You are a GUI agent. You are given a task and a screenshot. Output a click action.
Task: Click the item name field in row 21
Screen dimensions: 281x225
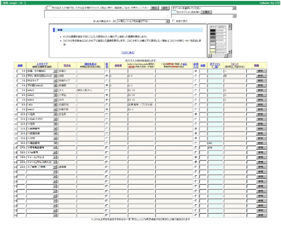tap(67, 167)
